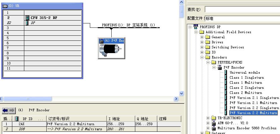Collapse the Encoders folder node

pos(202,58)
